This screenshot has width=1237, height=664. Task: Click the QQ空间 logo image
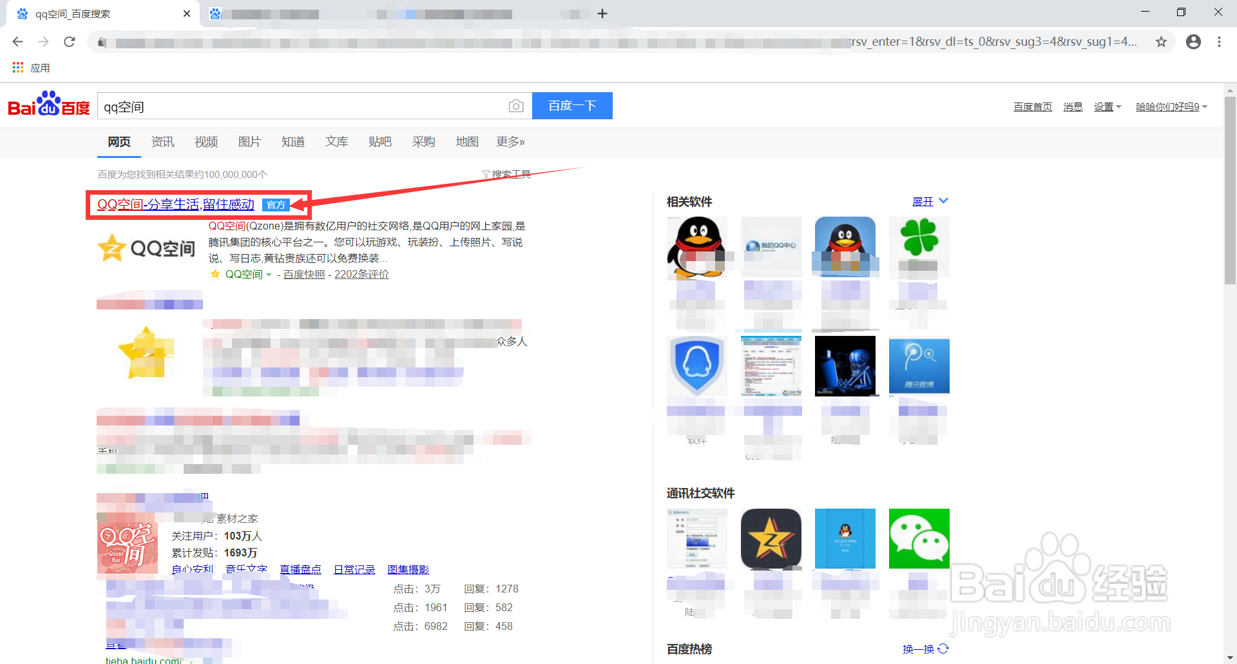click(147, 248)
